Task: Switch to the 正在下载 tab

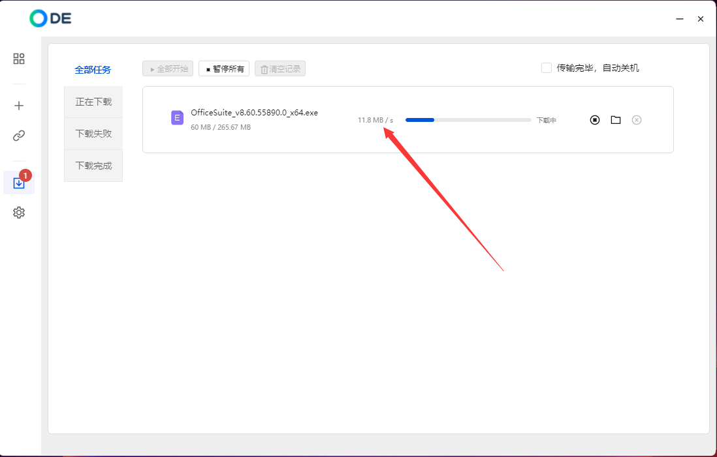Action: click(93, 102)
